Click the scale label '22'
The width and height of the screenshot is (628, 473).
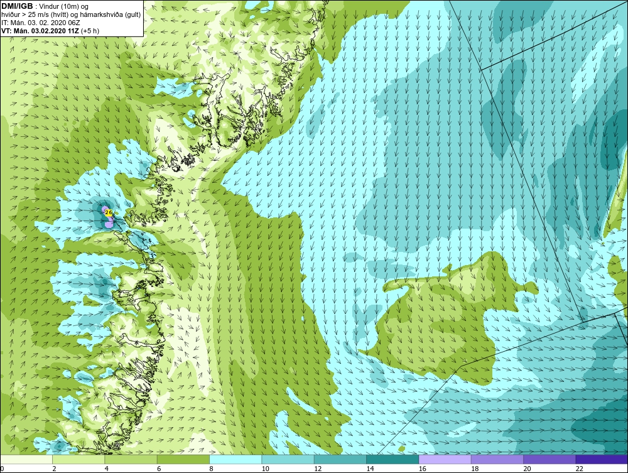click(580, 469)
